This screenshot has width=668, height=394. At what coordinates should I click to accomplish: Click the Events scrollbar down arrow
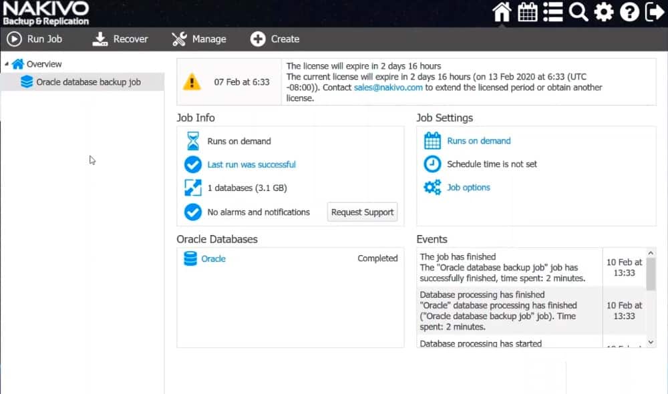(x=651, y=342)
